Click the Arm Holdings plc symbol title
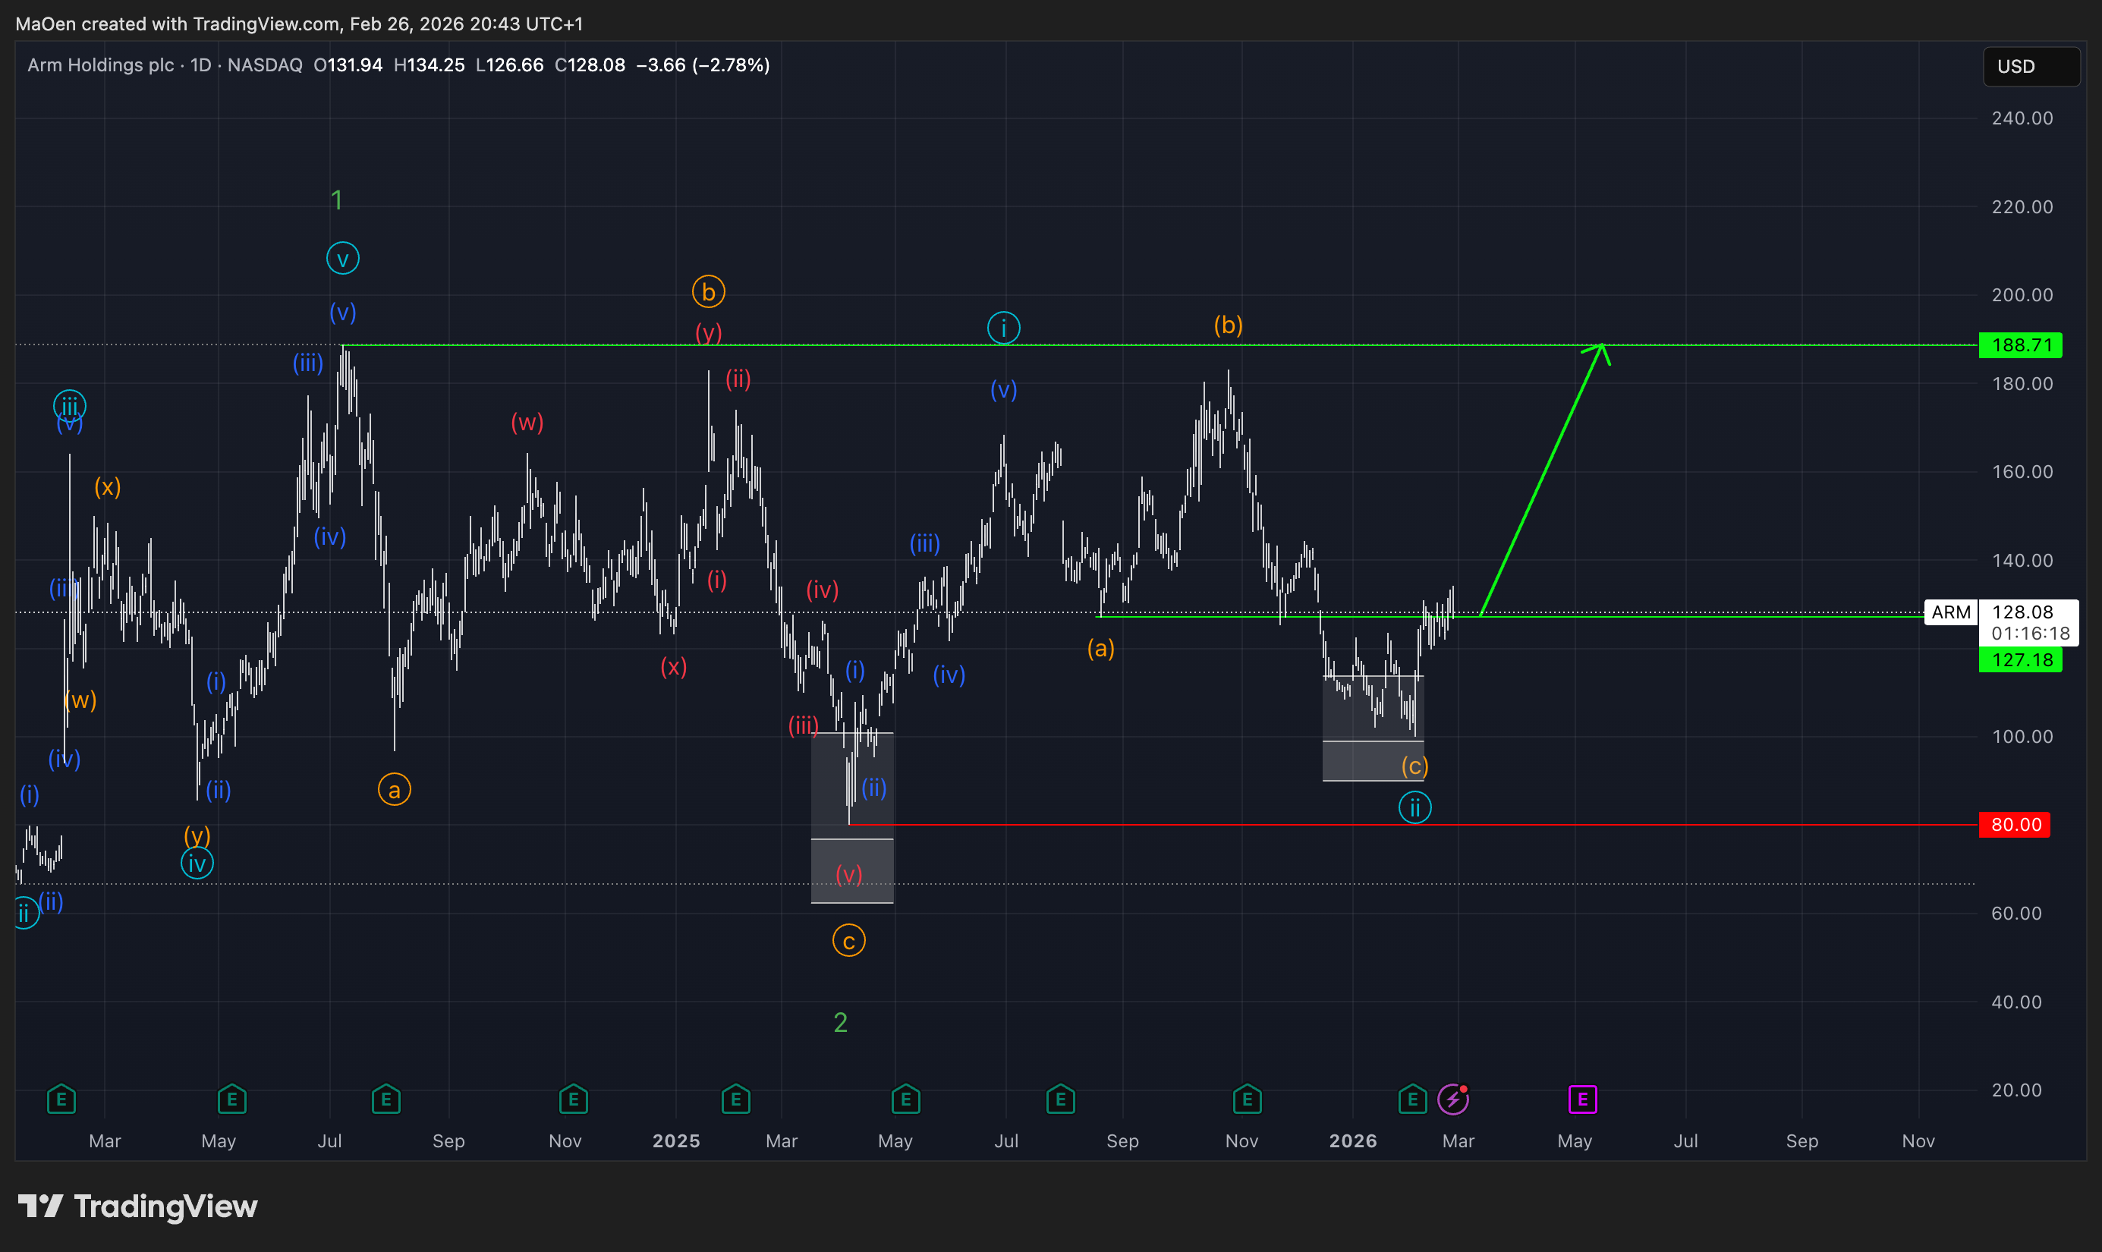This screenshot has width=2102, height=1252. coord(99,65)
